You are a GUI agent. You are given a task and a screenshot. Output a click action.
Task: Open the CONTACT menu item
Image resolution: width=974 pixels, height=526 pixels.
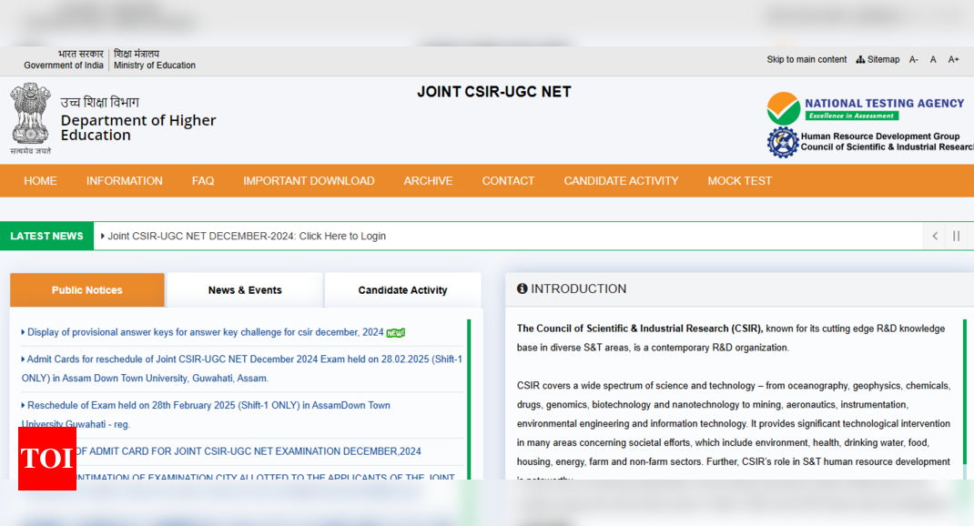508,181
